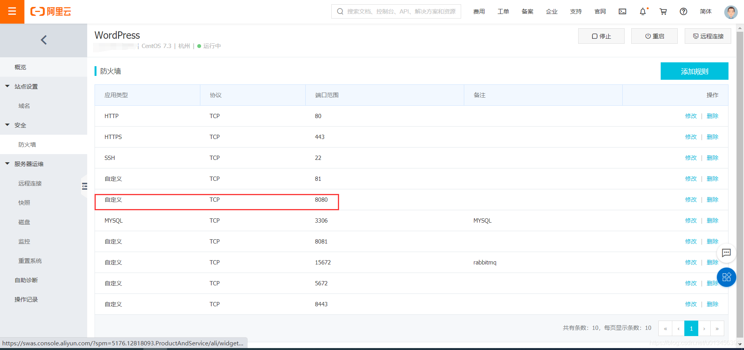The image size is (744, 350).
Task: Click 修改 for the port 8081 rule
Action: (691, 242)
